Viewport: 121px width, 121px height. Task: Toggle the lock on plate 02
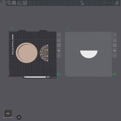coord(115,50)
